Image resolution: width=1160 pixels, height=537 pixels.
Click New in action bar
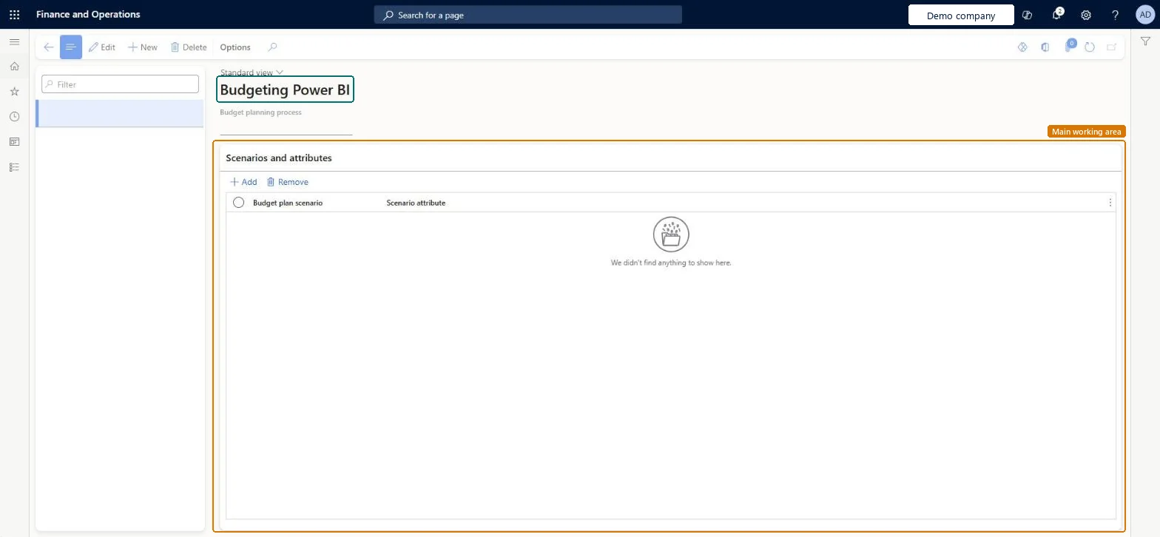click(143, 47)
